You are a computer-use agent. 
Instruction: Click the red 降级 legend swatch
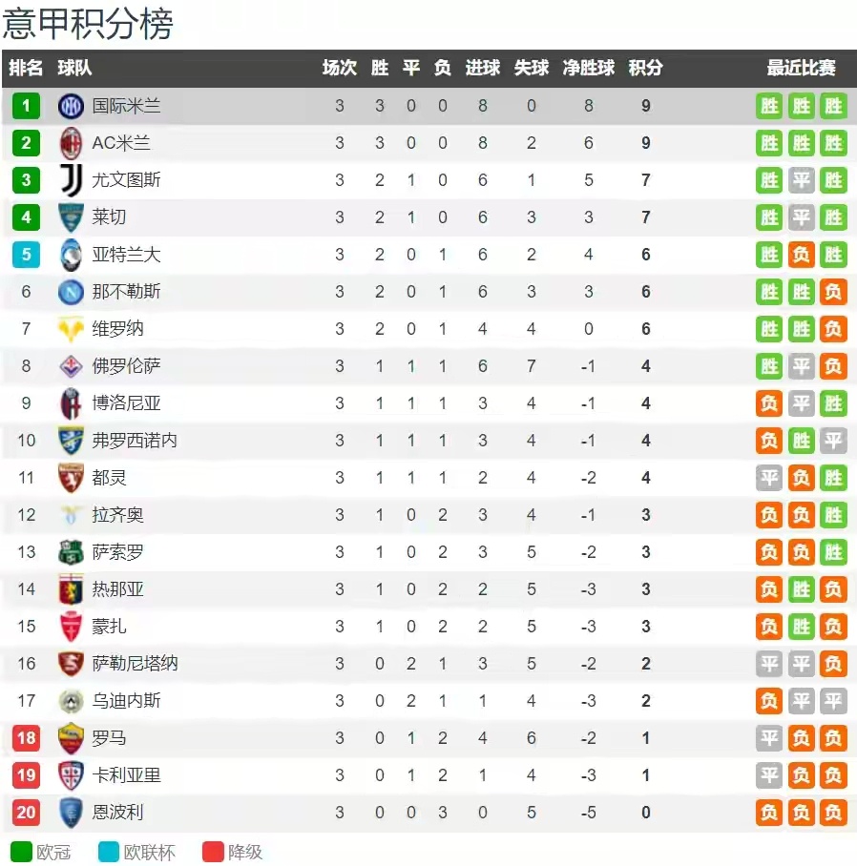[213, 852]
